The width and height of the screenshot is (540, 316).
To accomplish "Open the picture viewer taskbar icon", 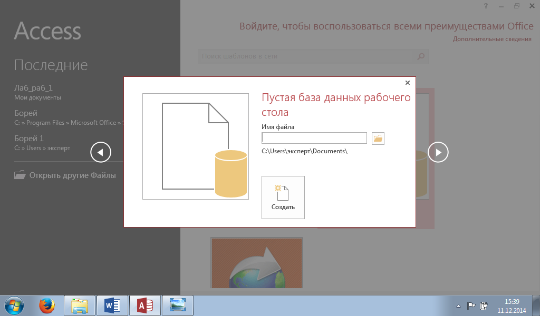I will click(178, 305).
